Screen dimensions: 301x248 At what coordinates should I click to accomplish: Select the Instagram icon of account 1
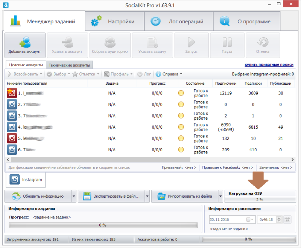[x=12, y=93]
